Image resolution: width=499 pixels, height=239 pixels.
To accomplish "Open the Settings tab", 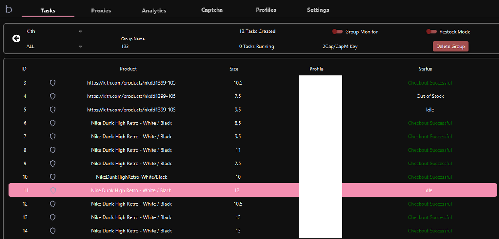I will pos(318,10).
